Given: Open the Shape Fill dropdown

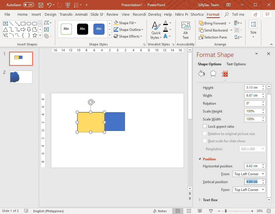Looking at the screenshot, I should 125,23.
